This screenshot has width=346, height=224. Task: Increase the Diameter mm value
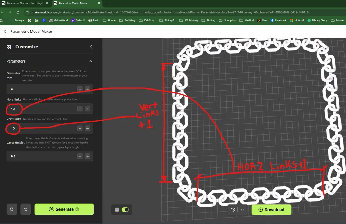point(88,89)
